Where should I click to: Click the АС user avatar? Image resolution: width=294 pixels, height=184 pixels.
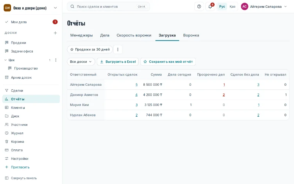click(244, 7)
